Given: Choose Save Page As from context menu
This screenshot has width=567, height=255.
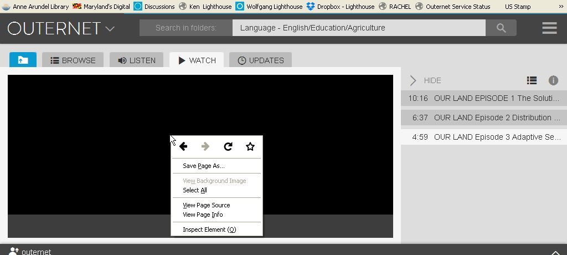Looking at the screenshot, I should [203, 166].
